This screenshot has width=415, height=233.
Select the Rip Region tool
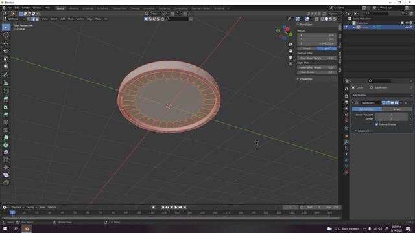(6, 183)
